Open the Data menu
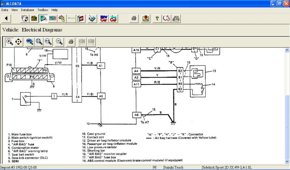 coord(5,10)
